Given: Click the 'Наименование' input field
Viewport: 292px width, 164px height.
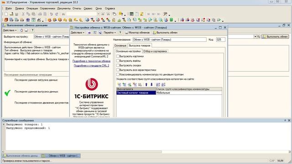Looking at the screenshot, I should point(169,40).
